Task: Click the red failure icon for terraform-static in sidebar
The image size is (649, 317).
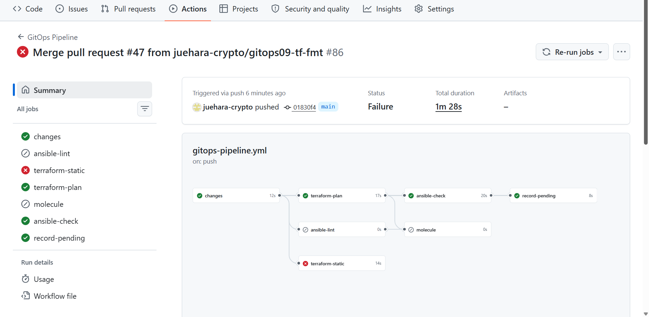Action: tap(25, 170)
